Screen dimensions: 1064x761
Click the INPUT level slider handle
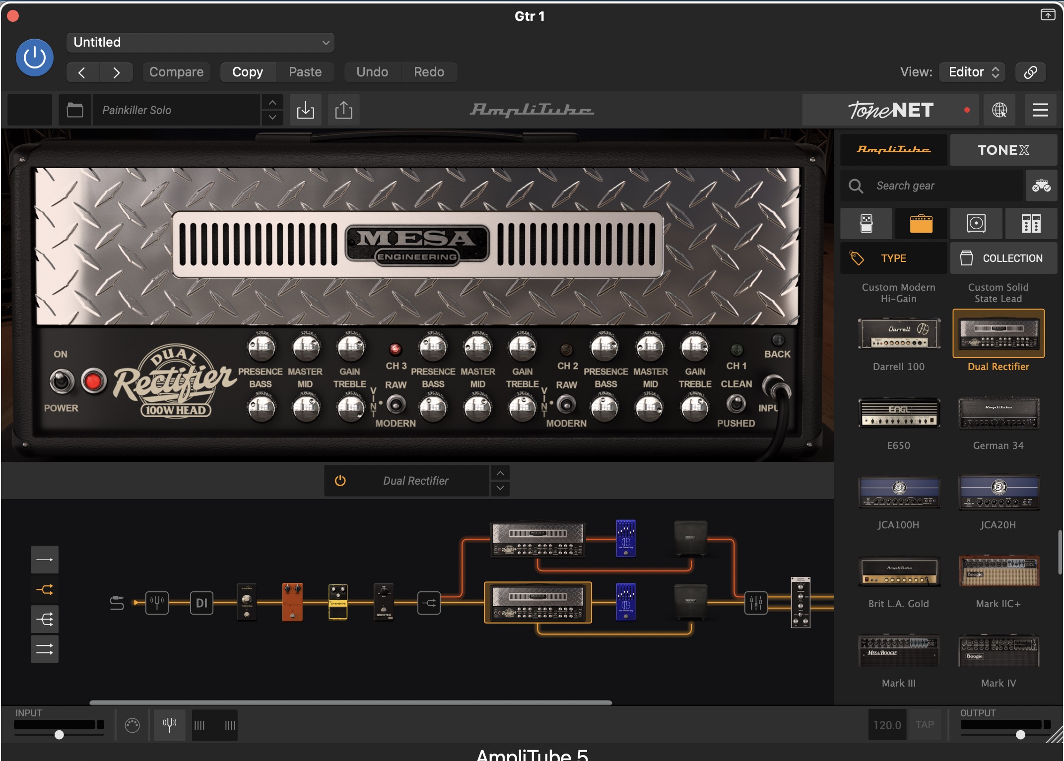(59, 735)
